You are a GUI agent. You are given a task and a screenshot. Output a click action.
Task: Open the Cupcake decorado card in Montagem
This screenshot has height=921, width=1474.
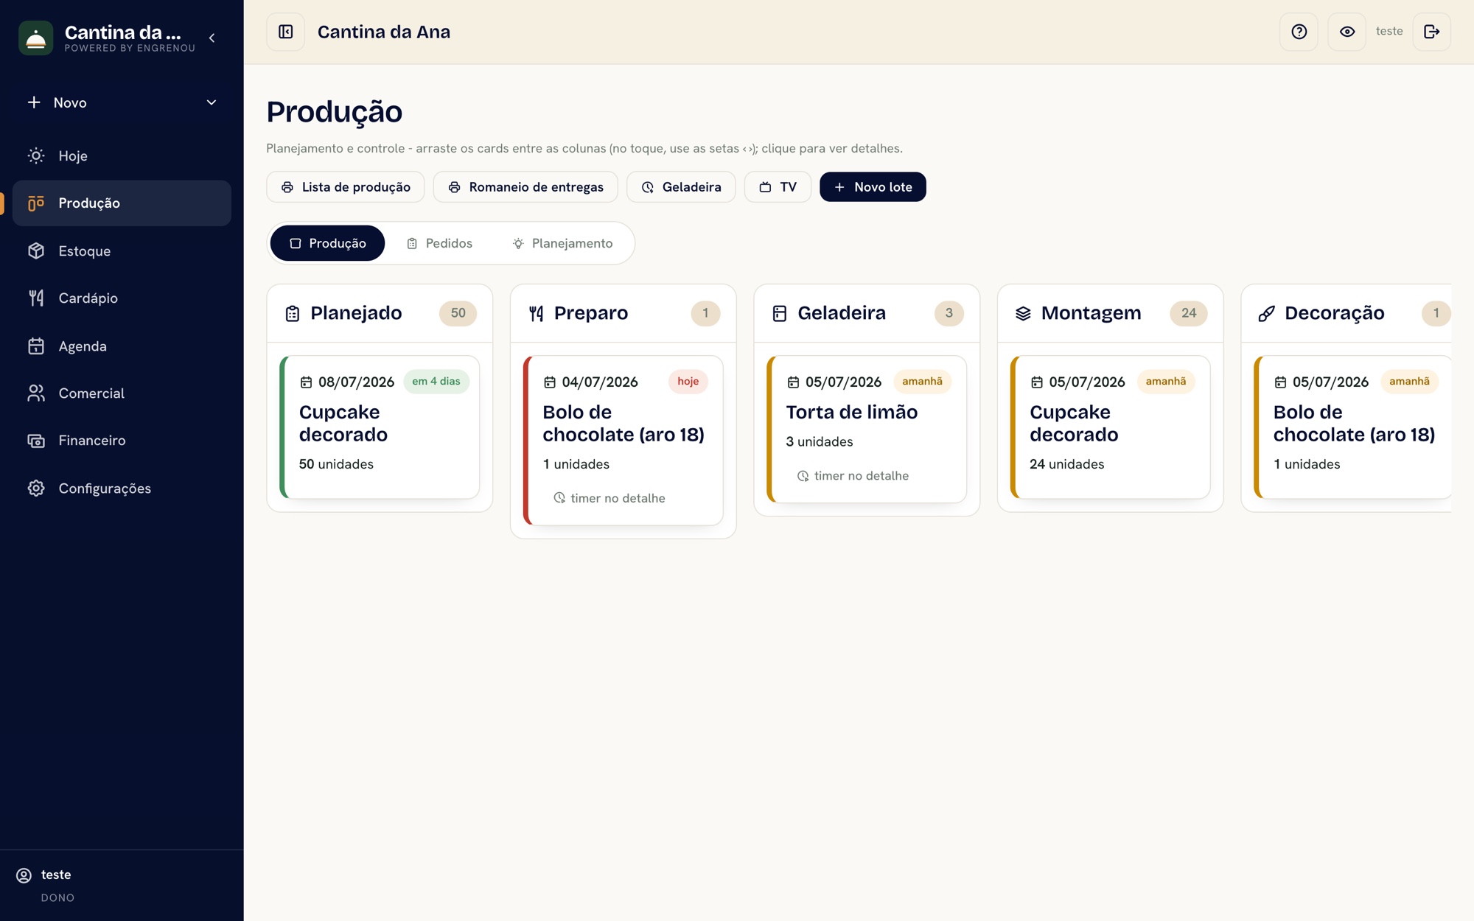coord(1110,427)
